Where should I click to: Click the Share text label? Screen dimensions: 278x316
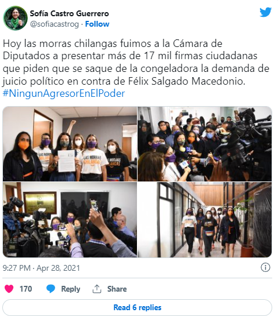tap(117, 289)
